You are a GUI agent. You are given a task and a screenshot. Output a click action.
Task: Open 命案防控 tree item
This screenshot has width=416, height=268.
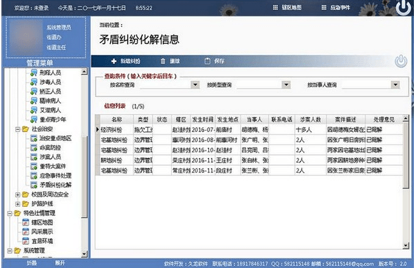pyautogui.click(x=50, y=148)
